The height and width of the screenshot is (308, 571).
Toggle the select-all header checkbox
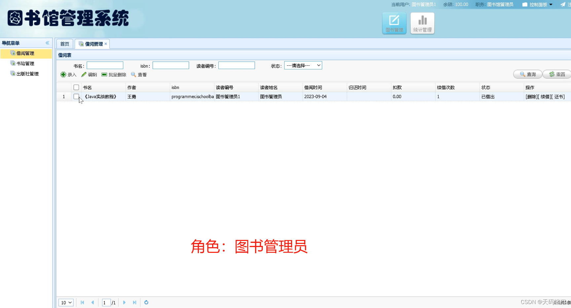tap(76, 88)
